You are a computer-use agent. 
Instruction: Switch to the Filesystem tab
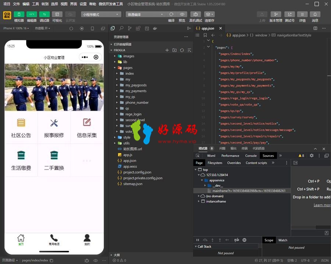[215, 163]
